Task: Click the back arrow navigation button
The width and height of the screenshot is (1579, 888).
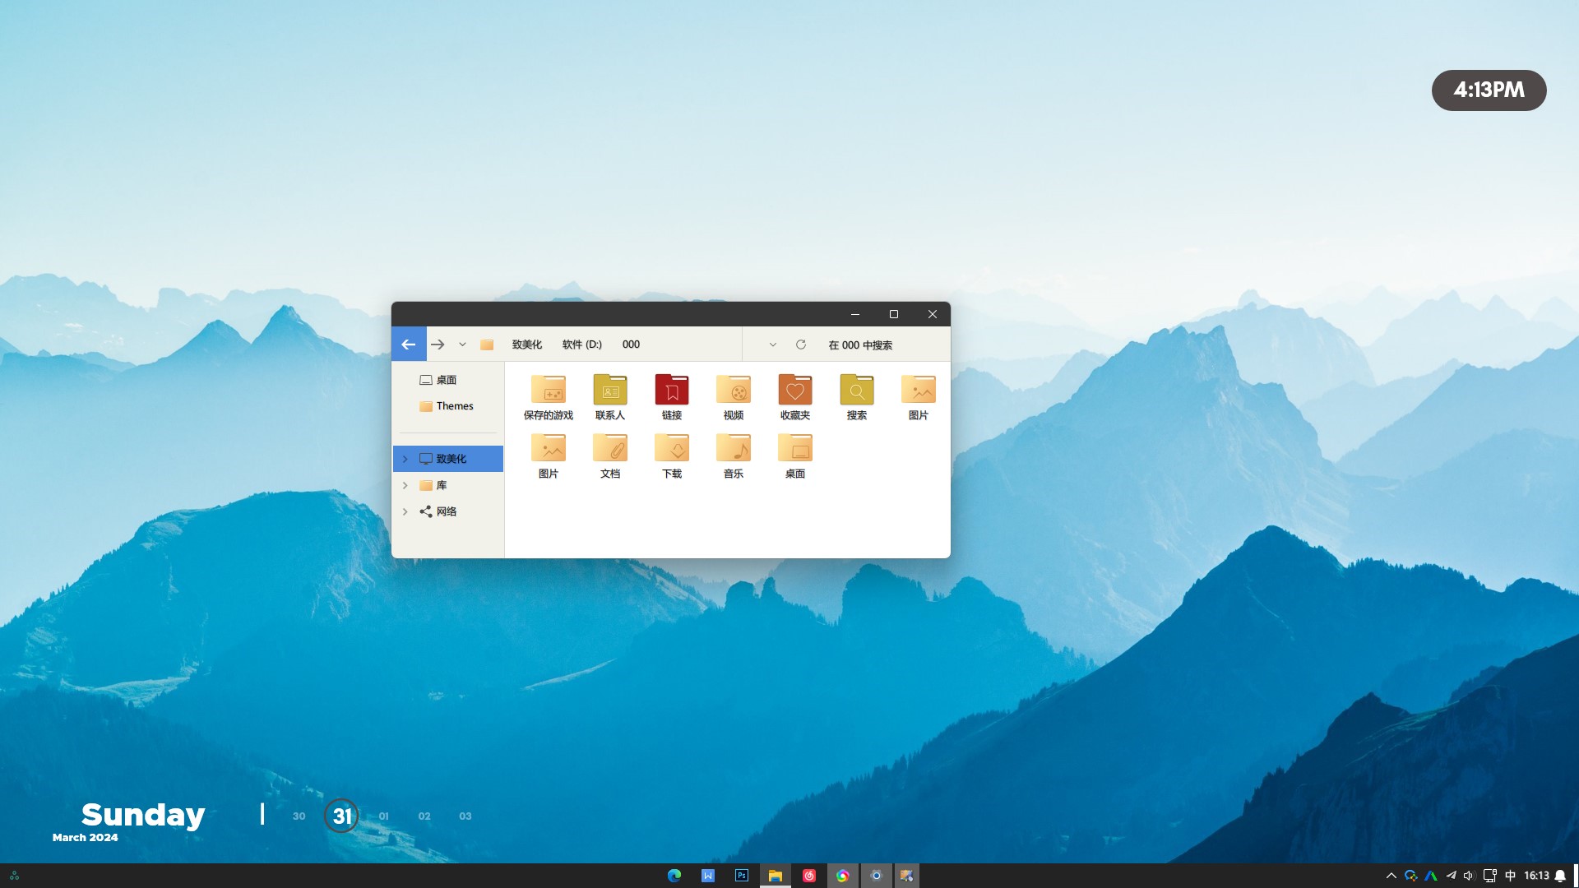Action: point(409,345)
